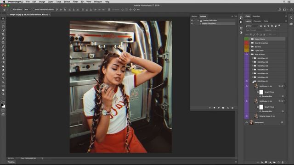
Task: Select the Clone Stamp tool
Action: click(x=3, y=50)
